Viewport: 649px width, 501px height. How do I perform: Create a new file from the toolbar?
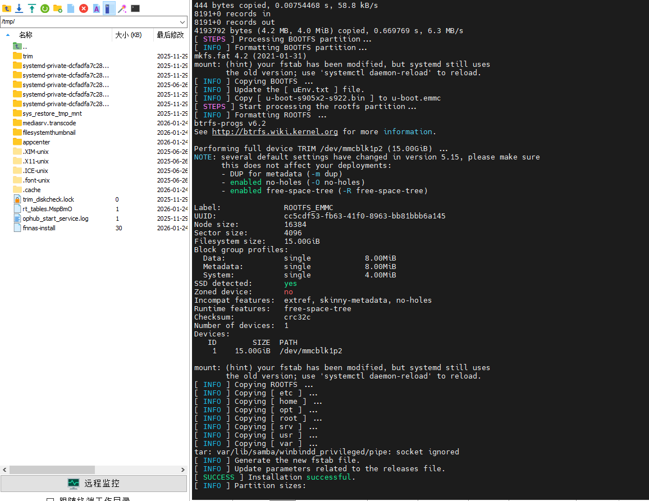coord(71,8)
